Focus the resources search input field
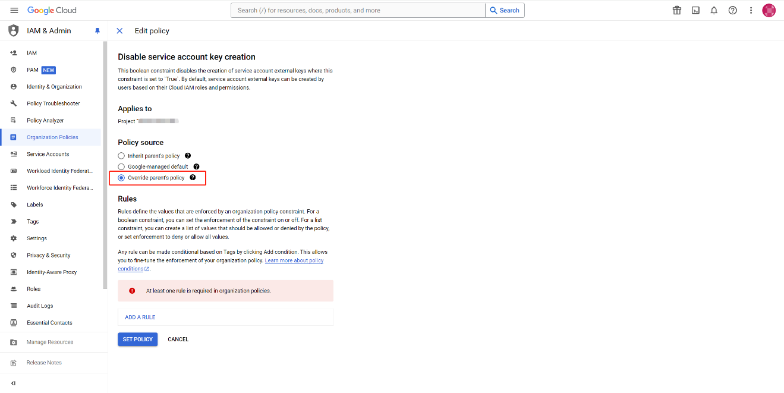The width and height of the screenshot is (784, 393). [357, 10]
